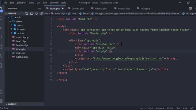Click './assets/scripts/main.js' string
The image size is (196, 110).
point(134,69)
